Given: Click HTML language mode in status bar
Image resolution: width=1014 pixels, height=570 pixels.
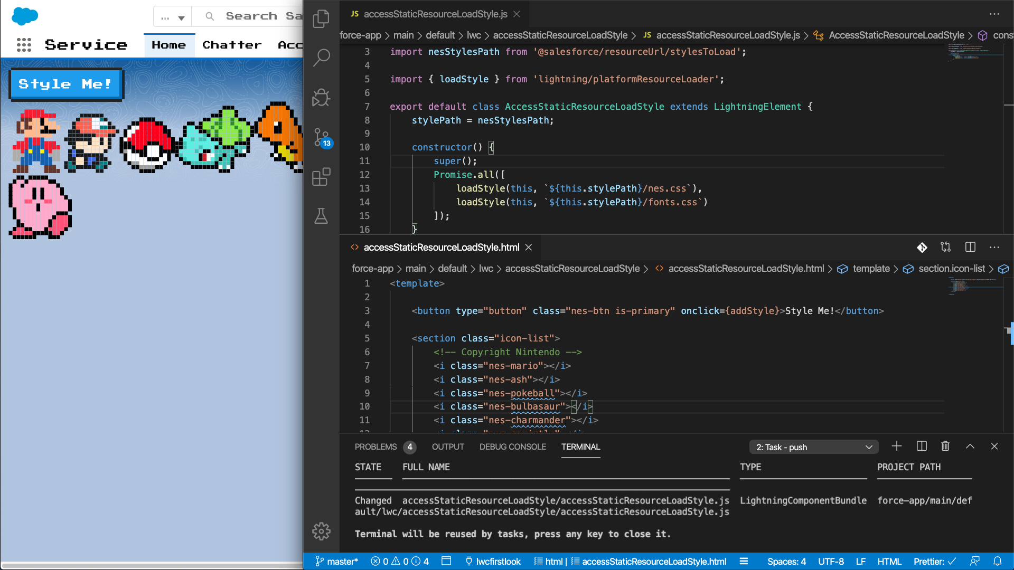Looking at the screenshot, I should [889, 562].
